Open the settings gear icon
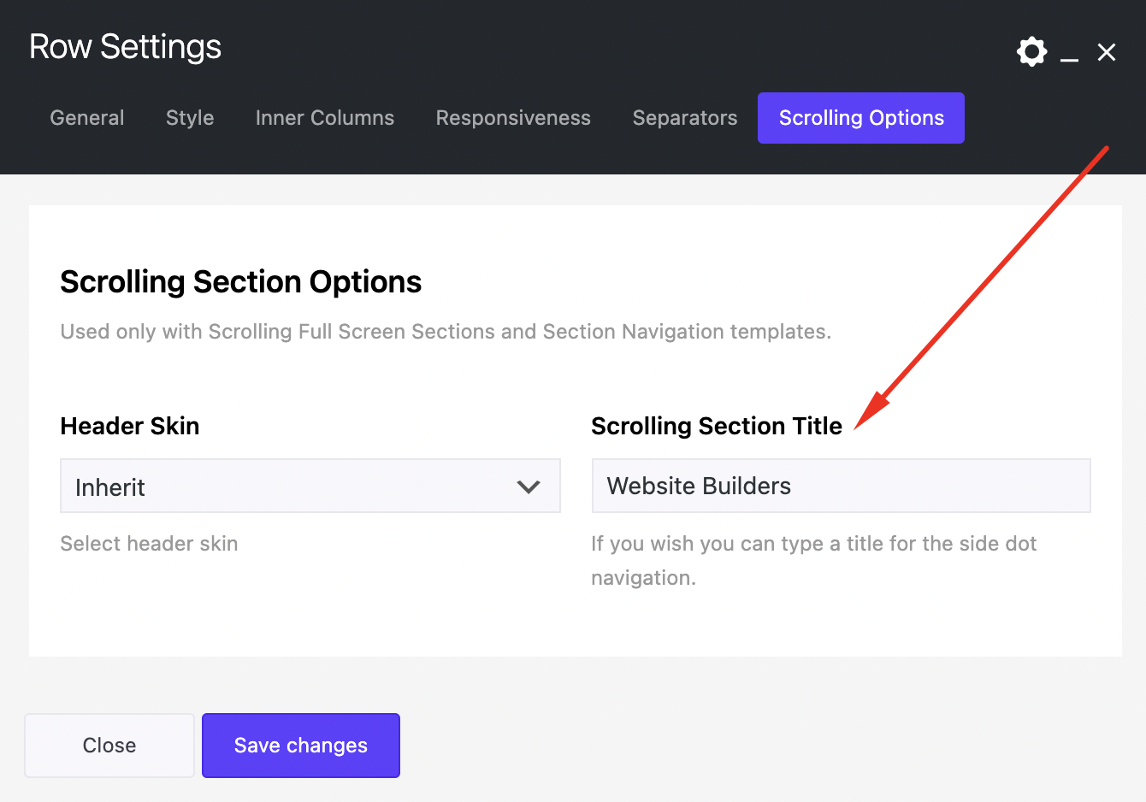Image resolution: width=1146 pixels, height=802 pixels. pos(1031,51)
